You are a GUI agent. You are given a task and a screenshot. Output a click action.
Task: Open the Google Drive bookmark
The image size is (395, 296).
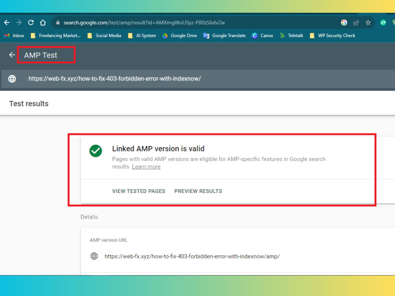[180, 36]
